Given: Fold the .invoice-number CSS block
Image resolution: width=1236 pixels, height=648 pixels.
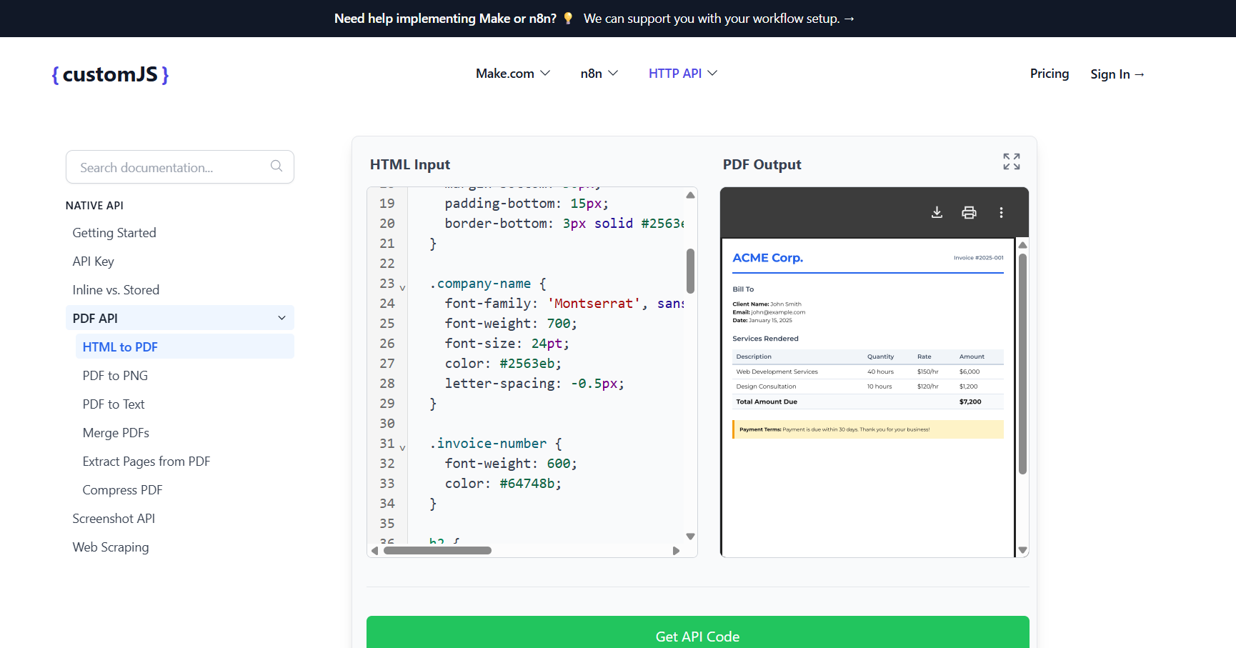Looking at the screenshot, I should tap(402, 447).
